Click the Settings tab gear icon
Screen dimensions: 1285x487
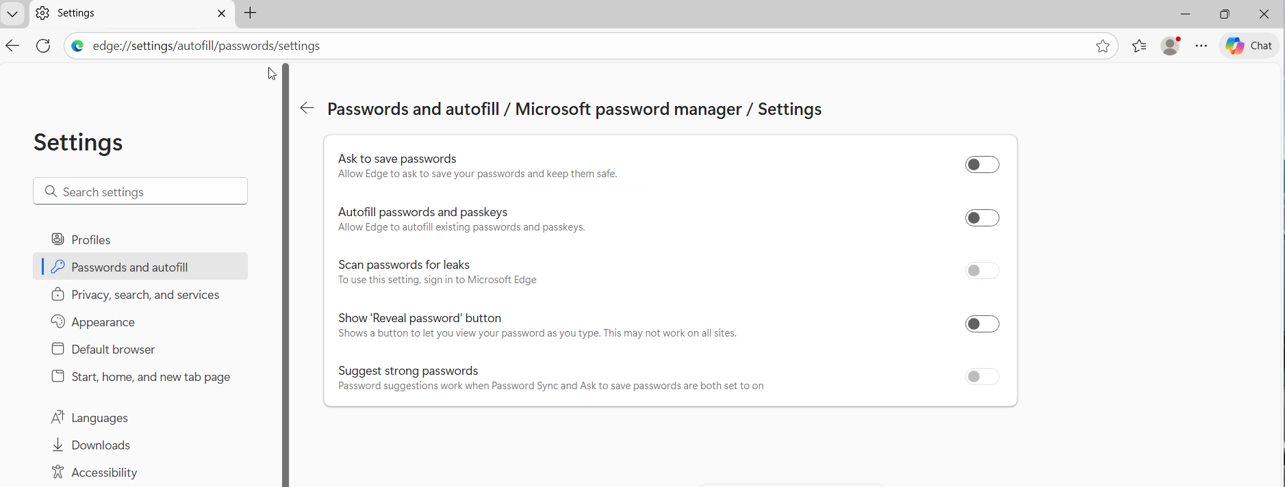click(x=43, y=13)
